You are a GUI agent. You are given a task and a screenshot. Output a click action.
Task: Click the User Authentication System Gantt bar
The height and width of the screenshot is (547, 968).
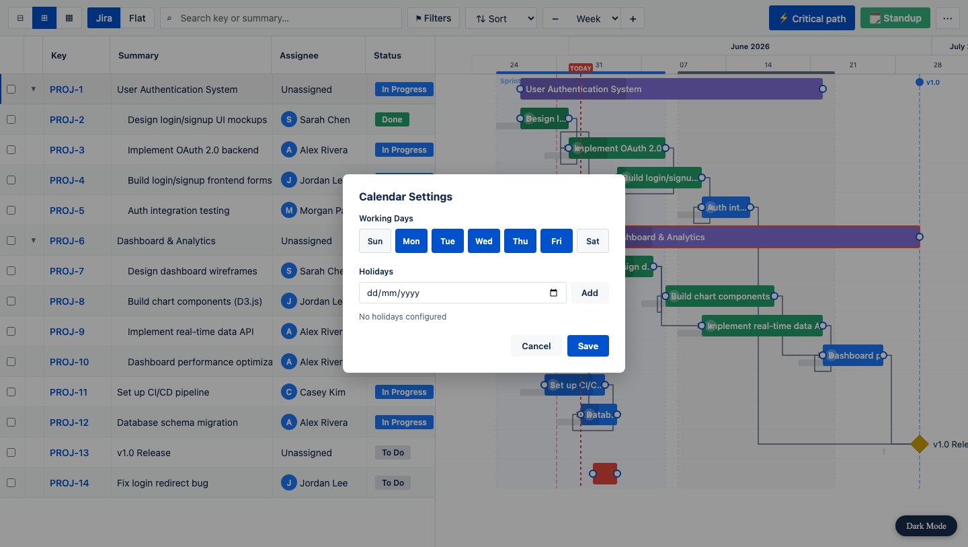[x=672, y=89]
